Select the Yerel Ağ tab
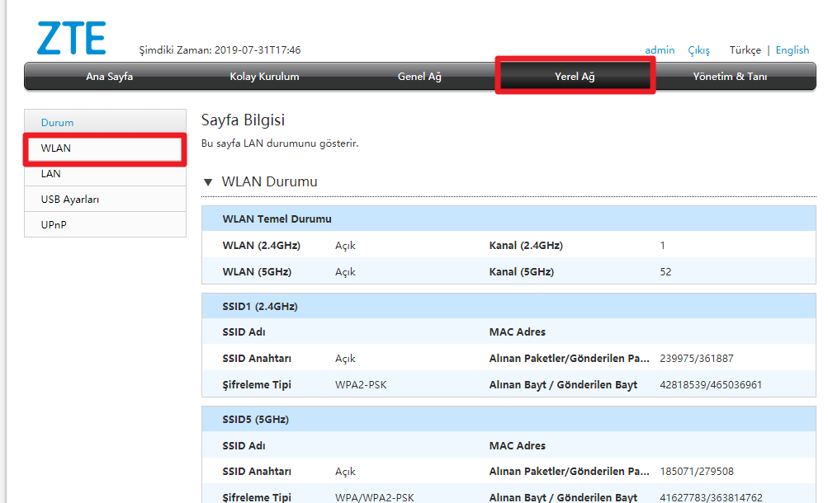The height and width of the screenshot is (503, 828). (575, 77)
